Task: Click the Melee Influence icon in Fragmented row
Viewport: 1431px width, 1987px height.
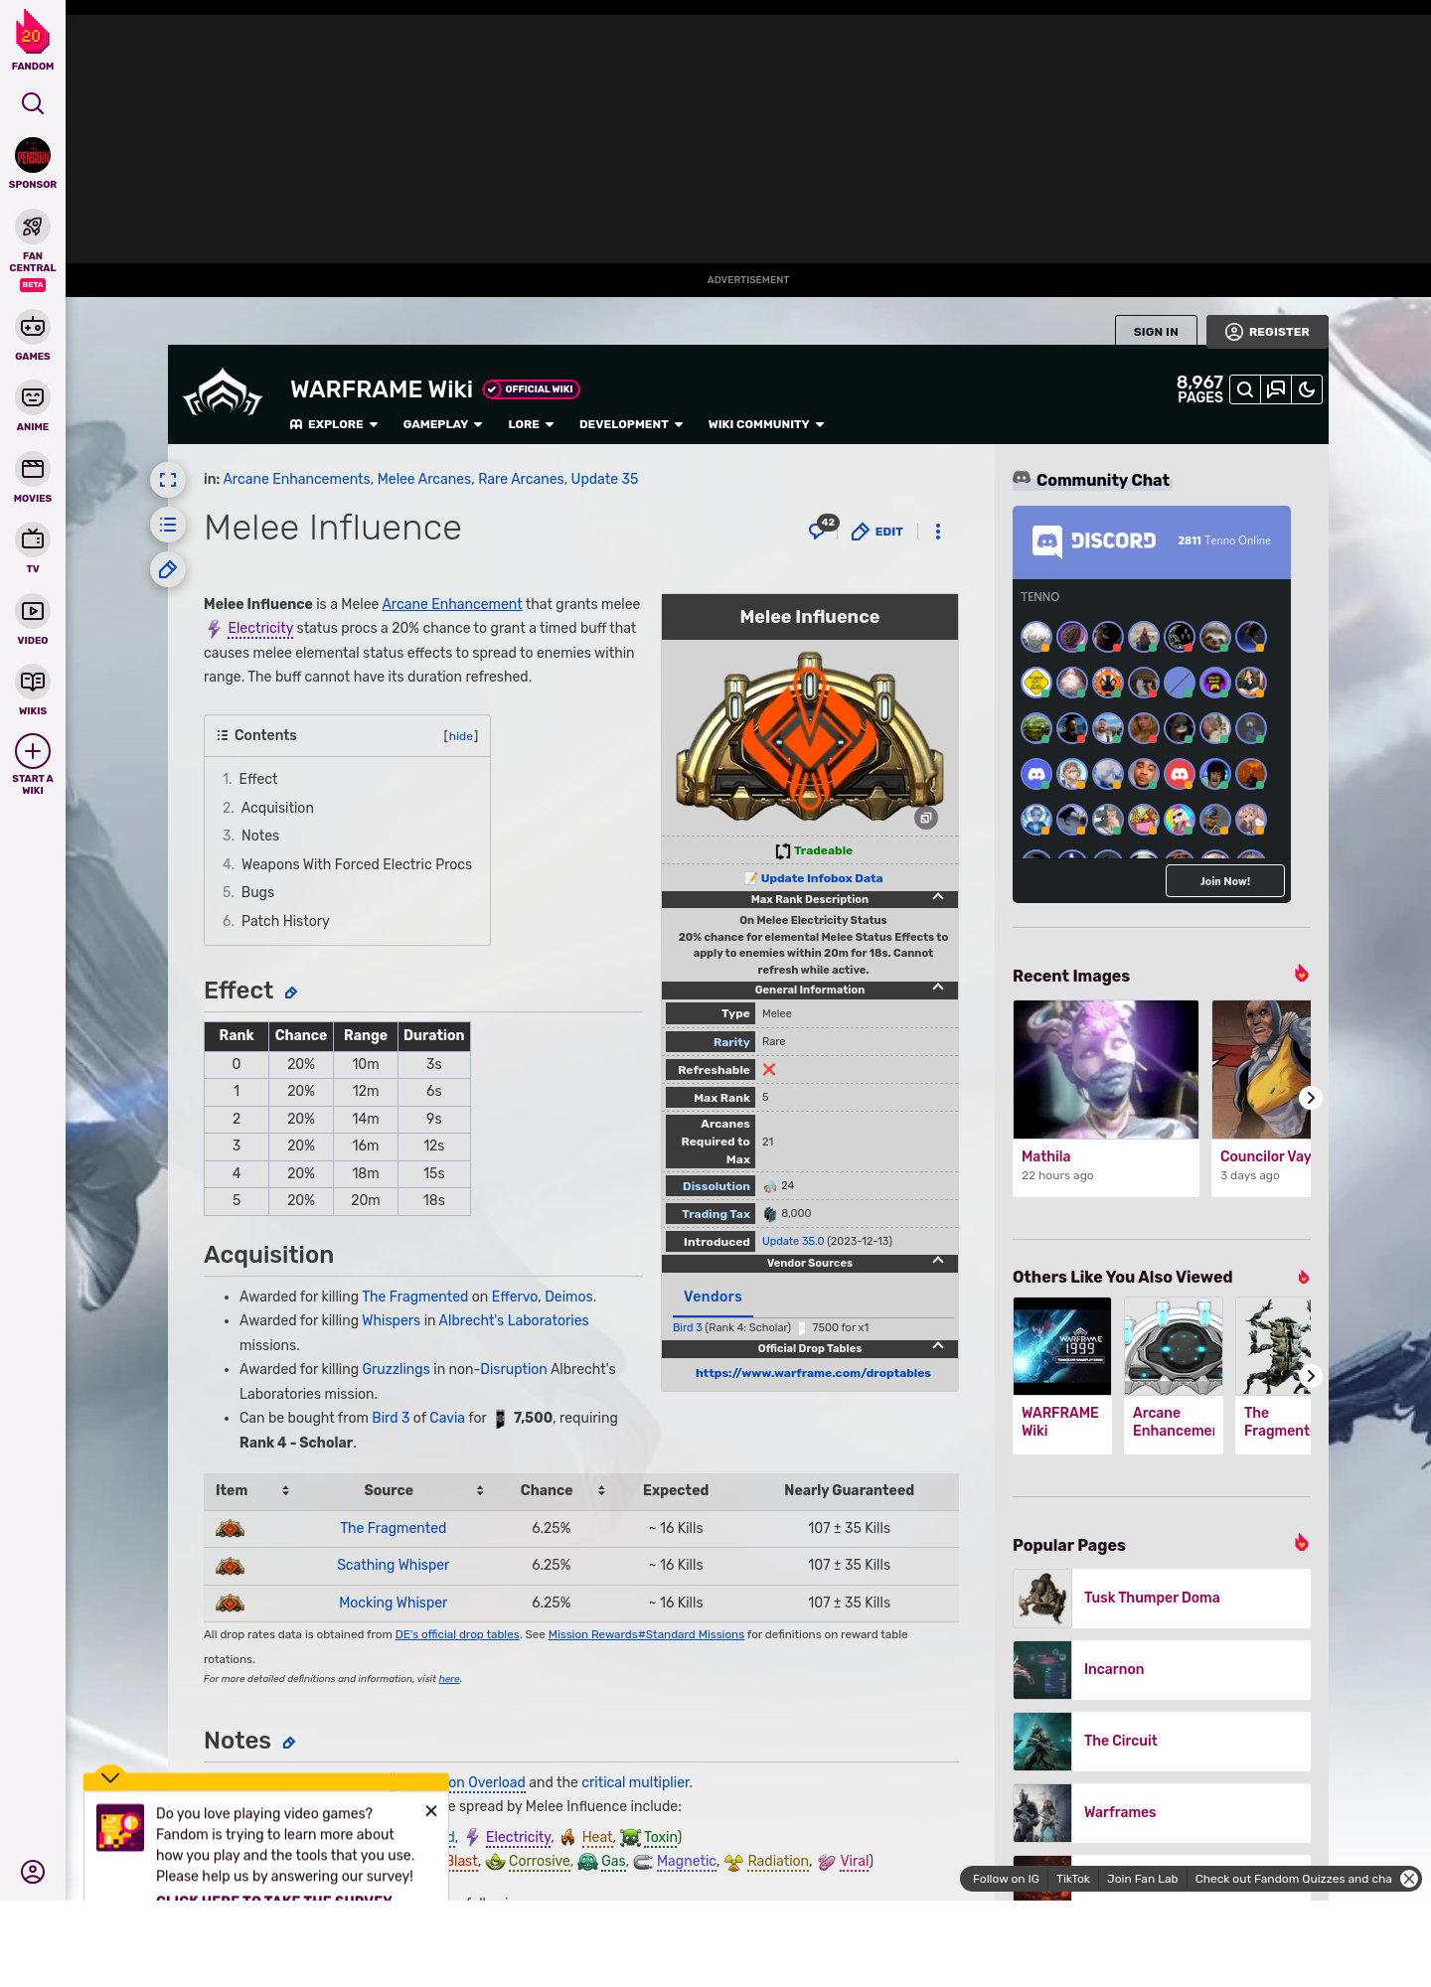Action: coord(231,1528)
